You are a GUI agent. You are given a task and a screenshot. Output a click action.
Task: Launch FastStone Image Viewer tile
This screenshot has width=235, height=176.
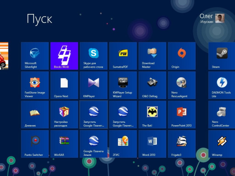tap(35, 85)
